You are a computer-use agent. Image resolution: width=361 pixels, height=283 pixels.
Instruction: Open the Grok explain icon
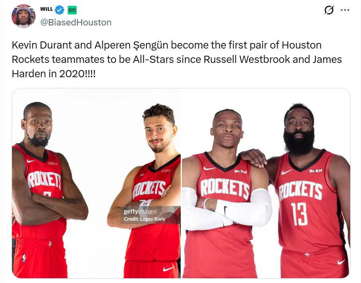point(329,10)
